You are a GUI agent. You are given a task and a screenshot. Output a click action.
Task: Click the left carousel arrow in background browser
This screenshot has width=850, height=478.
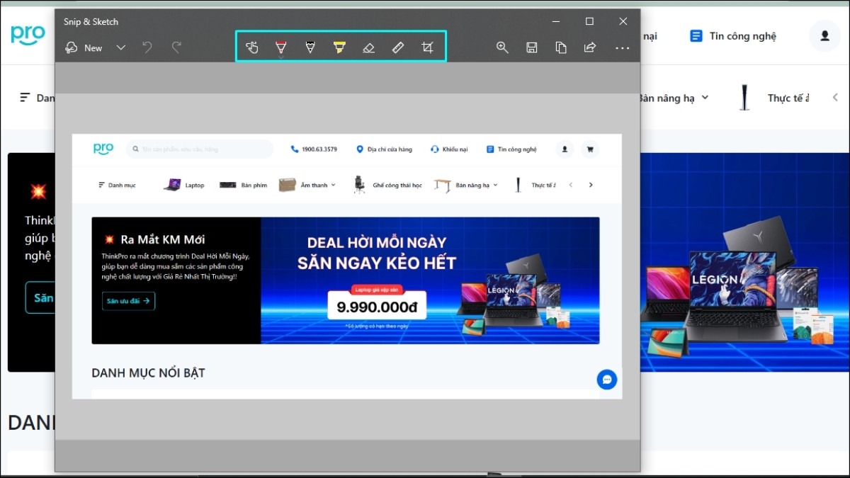(x=835, y=98)
